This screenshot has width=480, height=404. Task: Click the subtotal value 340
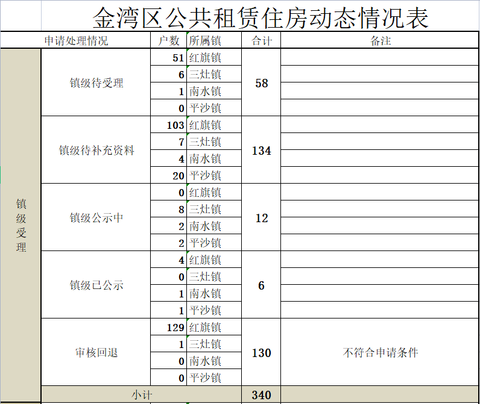(x=261, y=395)
